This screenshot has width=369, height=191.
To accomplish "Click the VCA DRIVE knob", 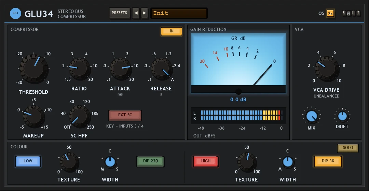I will [x=327, y=69].
